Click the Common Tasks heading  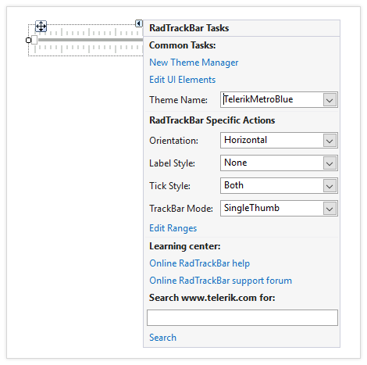point(183,45)
